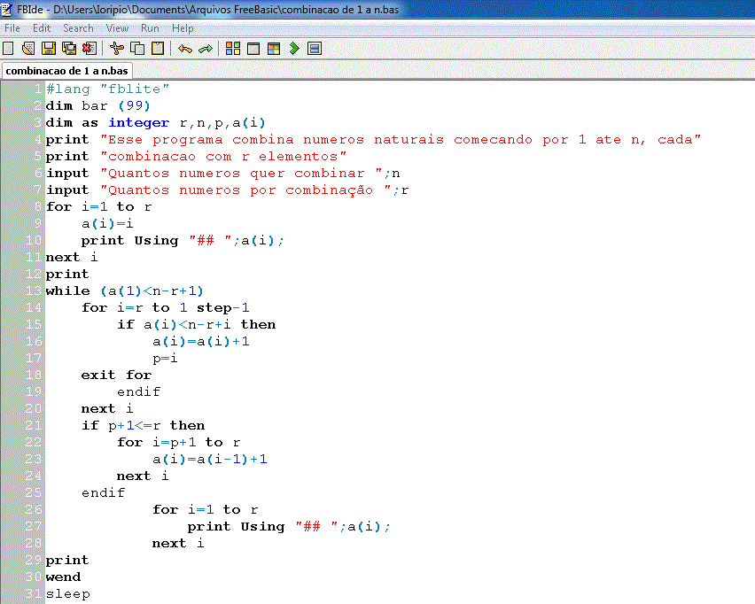Viewport: 755px width, 604px height.
Task: Click the Compile and Run colorful icon
Action: tap(274, 48)
